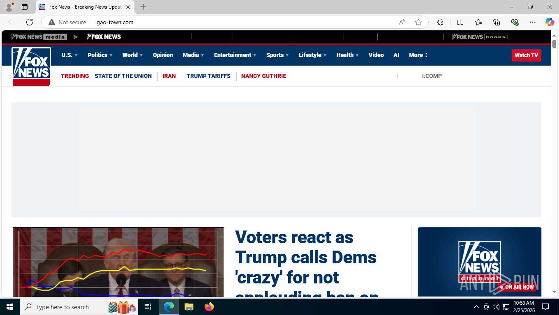559x315 pixels.
Task: Open Collections icon
Action: 497,22
